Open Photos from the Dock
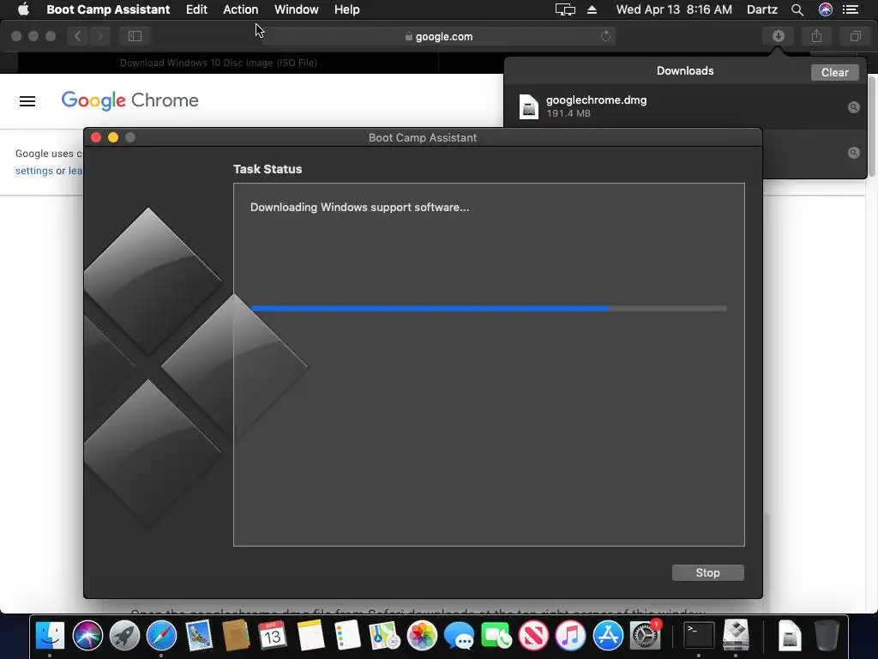The width and height of the screenshot is (878, 659). click(422, 636)
